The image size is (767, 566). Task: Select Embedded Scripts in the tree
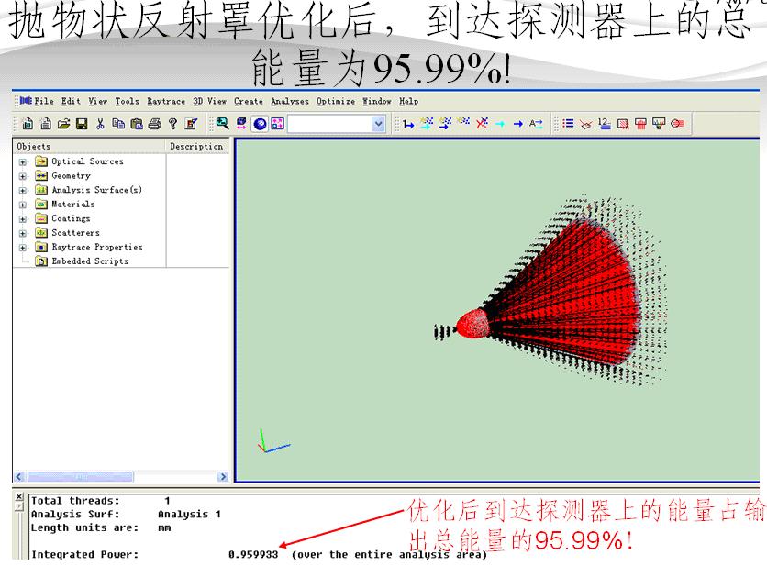(x=90, y=261)
